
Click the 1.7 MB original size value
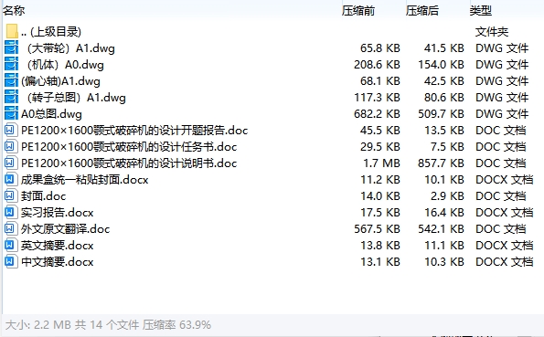tap(381, 163)
